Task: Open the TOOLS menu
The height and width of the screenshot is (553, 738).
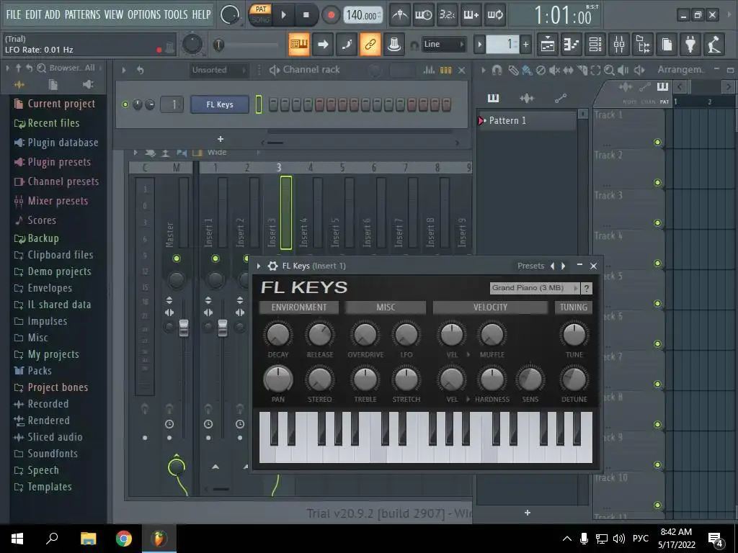Action: point(176,14)
